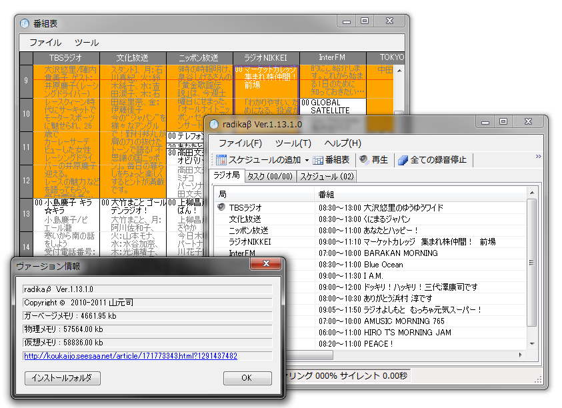The height and width of the screenshot is (408, 562).
Task: Click speaker icon beside TBSラジオ row
Action: pos(221,207)
